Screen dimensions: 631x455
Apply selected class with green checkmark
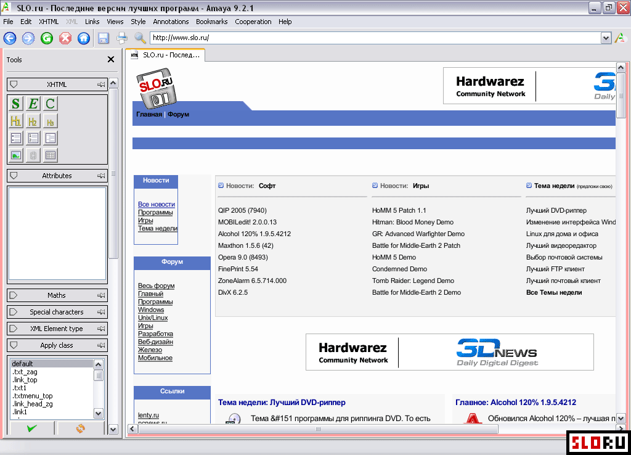(x=32, y=428)
